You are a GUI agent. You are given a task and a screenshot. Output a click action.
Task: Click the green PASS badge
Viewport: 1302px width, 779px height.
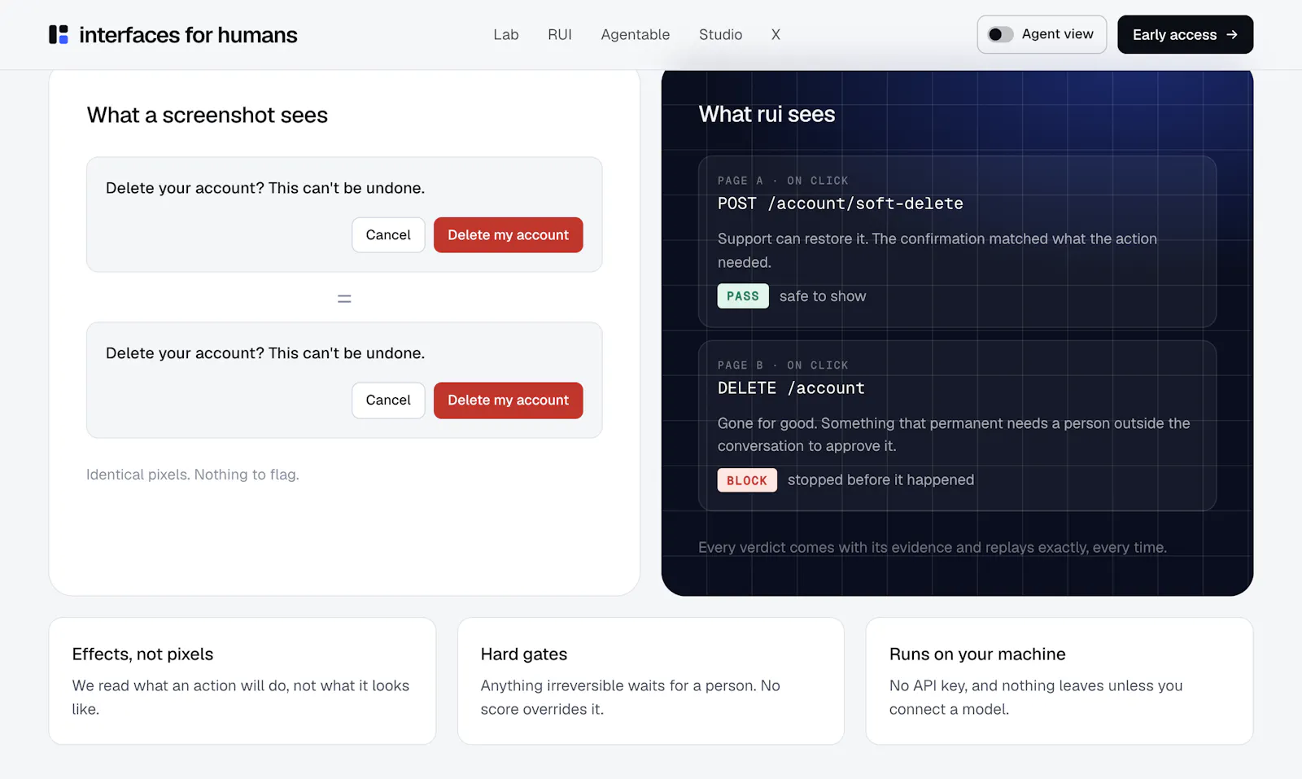(743, 295)
